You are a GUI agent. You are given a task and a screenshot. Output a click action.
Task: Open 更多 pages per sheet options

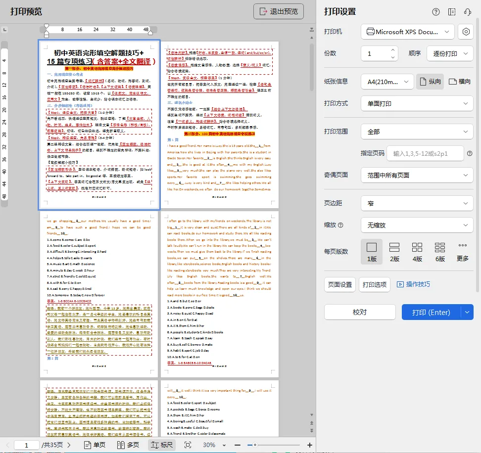click(x=462, y=252)
